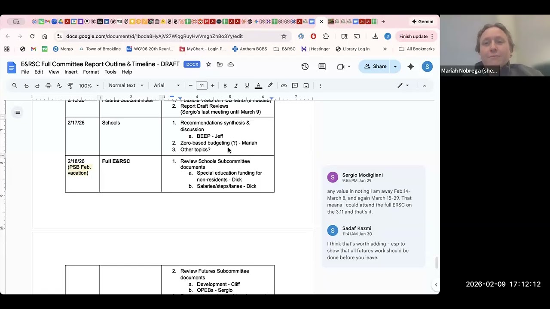Open the File menu

[x=25, y=72]
